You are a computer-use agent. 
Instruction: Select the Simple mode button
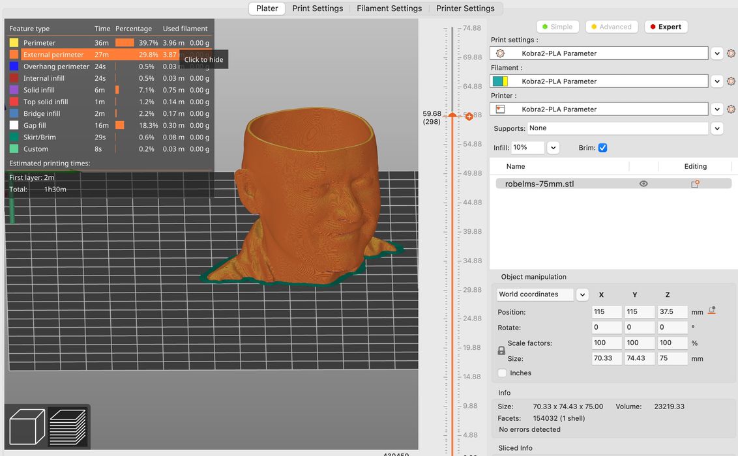pos(557,27)
